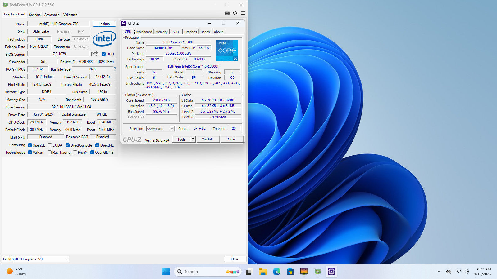497x279 pixels.
Task: Toggle the CUDA checkbox
Action: click(50, 145)
